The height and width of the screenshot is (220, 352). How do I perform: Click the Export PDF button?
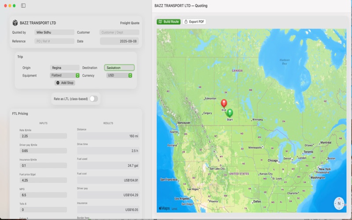pyautogui.click(x=194, y=22)
